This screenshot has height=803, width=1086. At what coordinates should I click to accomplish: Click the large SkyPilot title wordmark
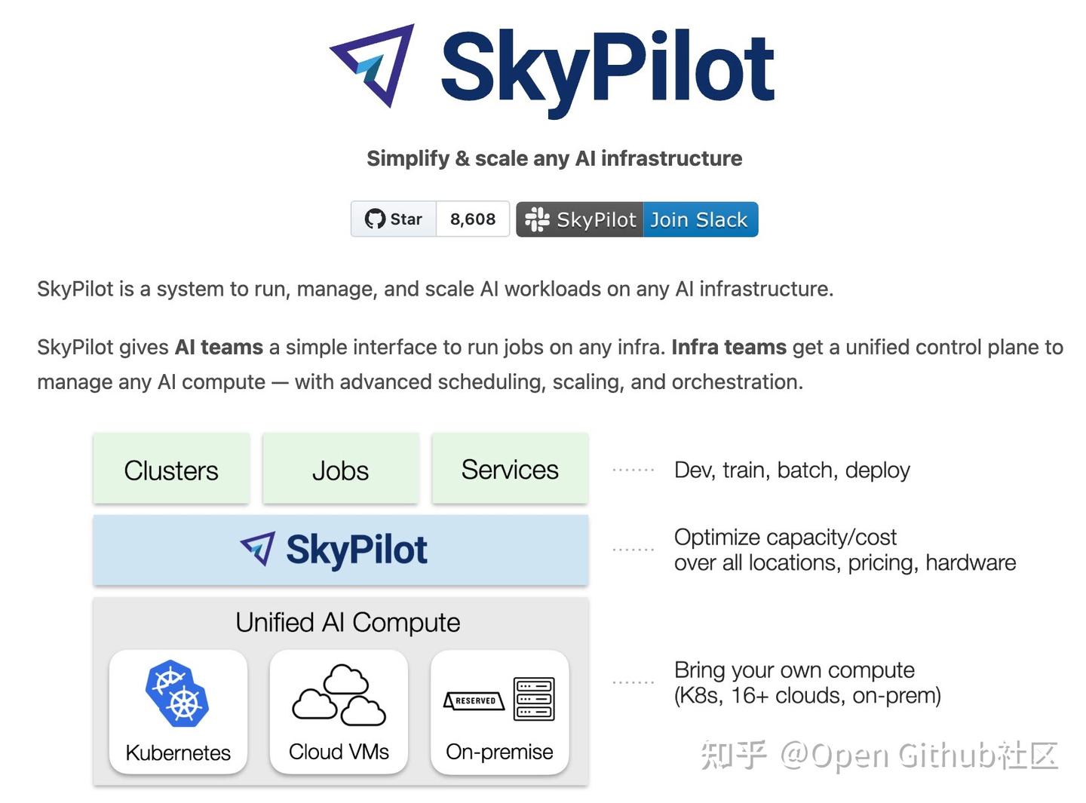(x=607, y=69)
